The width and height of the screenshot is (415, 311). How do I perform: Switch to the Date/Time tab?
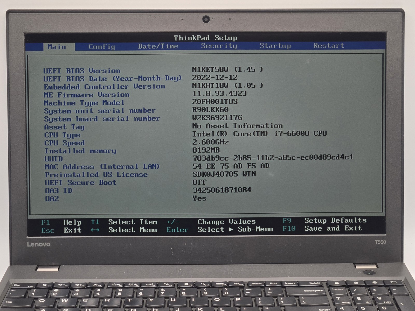coord(158,46)
